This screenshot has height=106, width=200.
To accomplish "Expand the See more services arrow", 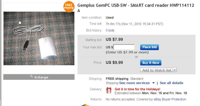I will tap(153, 83).
